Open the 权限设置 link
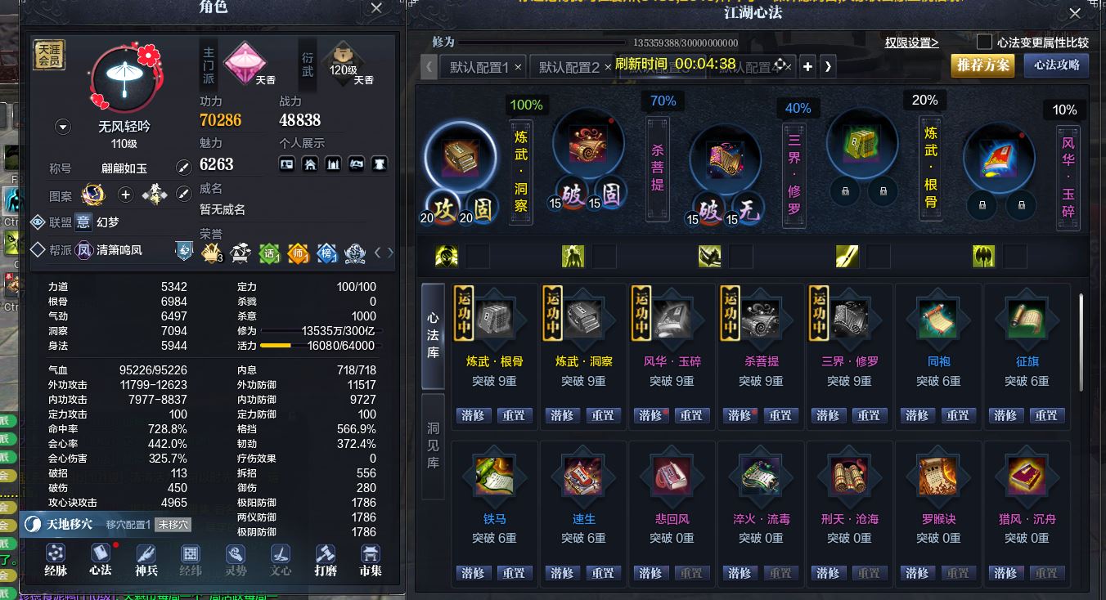1106x600 pixels. [911, 43]
